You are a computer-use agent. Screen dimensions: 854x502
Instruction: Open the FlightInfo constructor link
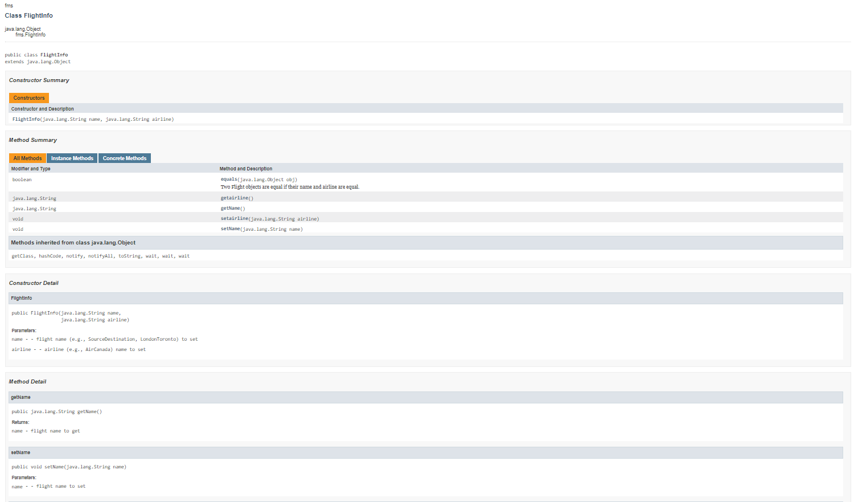point(26,119)
